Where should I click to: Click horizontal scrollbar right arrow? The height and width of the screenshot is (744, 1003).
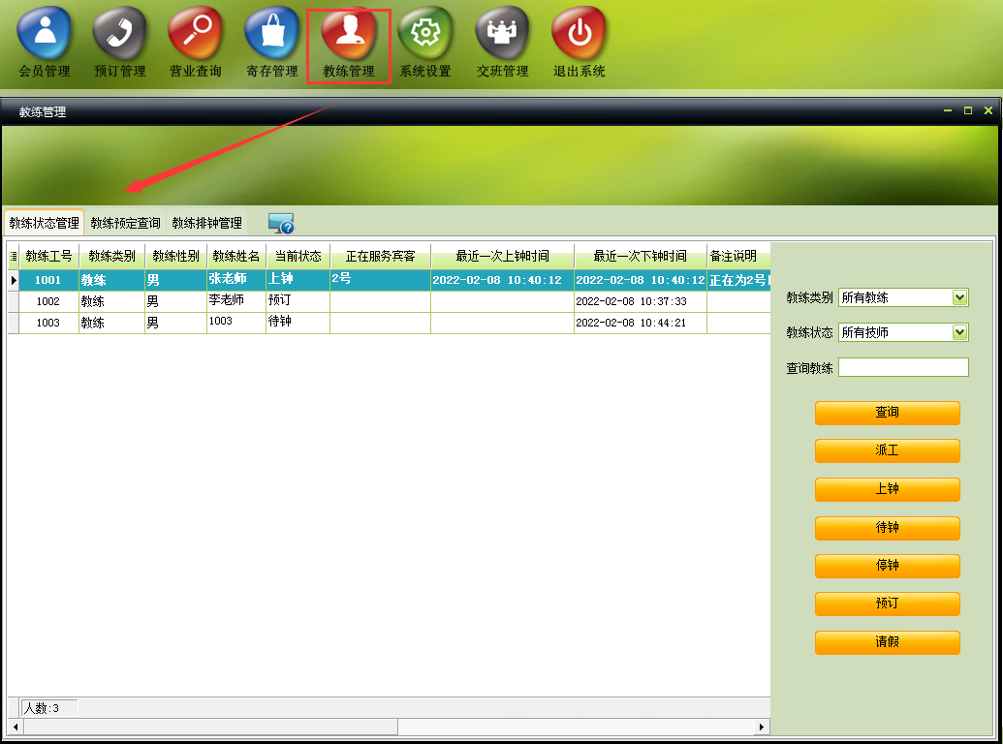(761, 727)
